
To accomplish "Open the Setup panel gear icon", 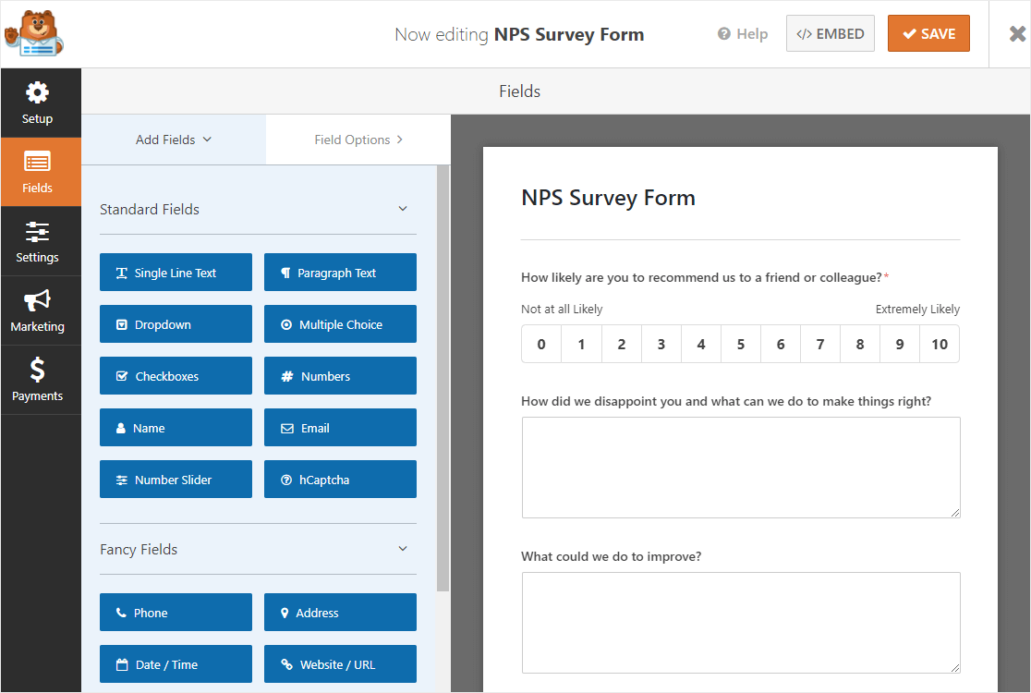I will tap(38, 92).
